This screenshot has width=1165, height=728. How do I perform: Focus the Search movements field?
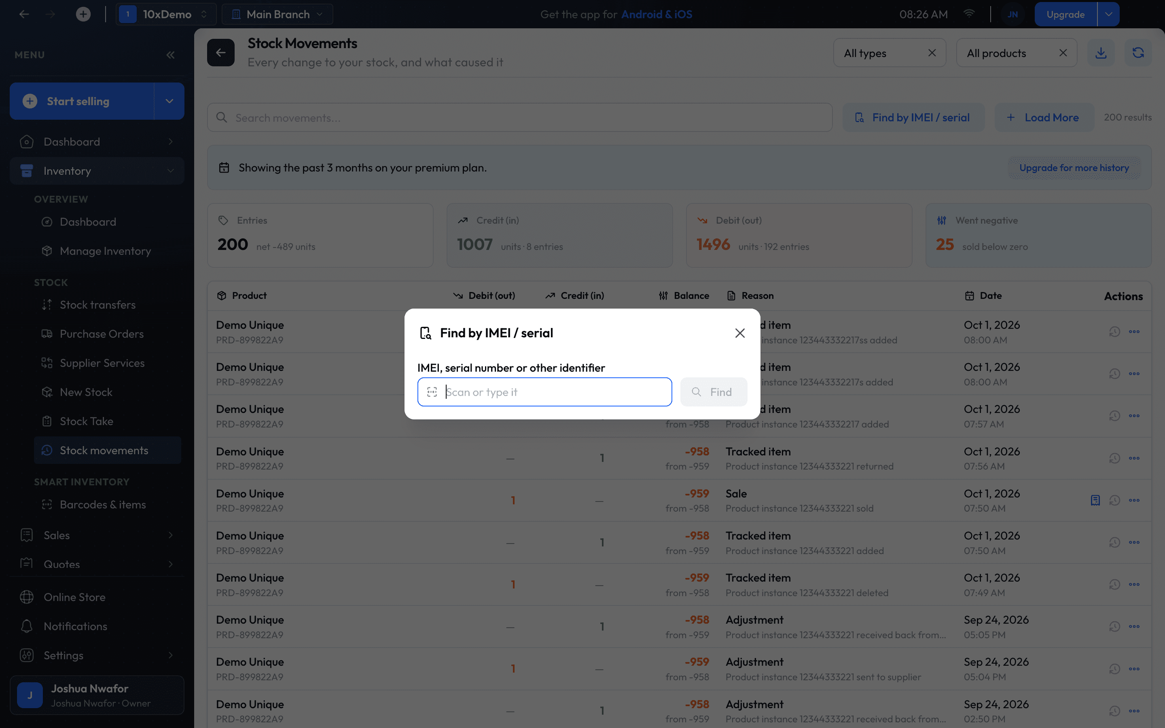(519, 117)
